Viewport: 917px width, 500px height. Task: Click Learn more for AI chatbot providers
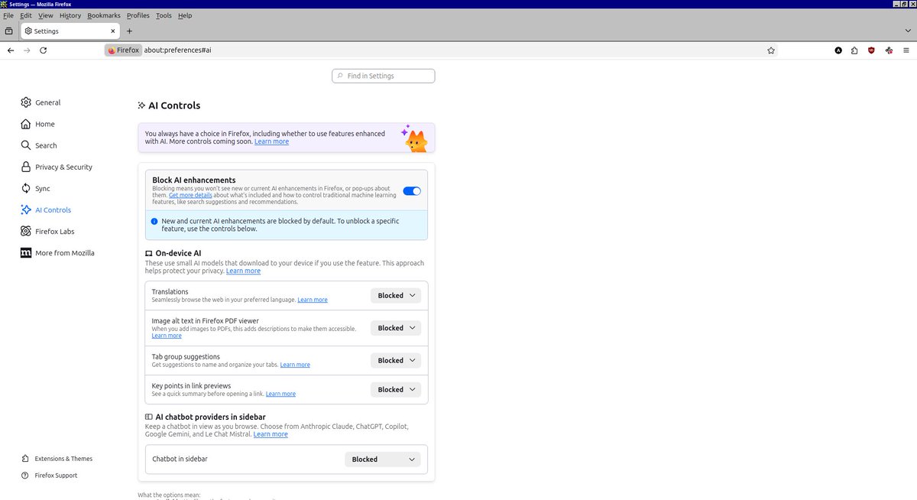coord(271,434)
